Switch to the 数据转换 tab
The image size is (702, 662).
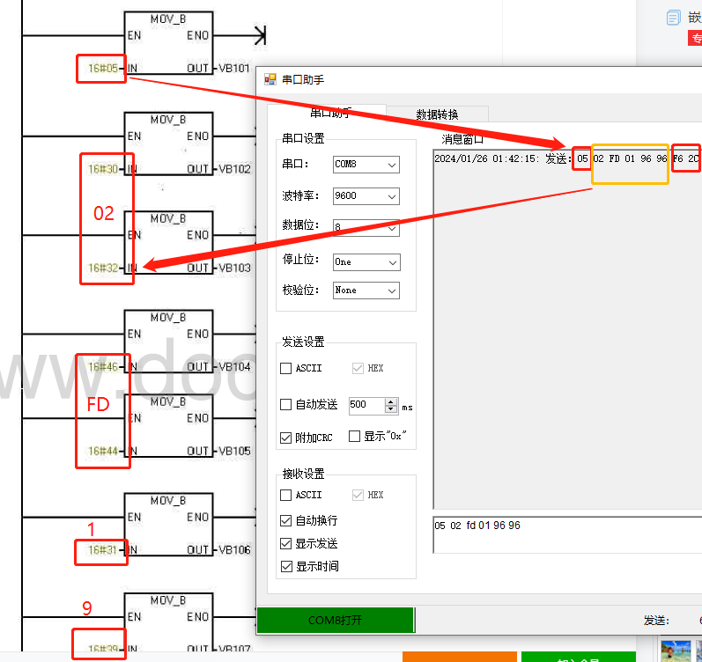[437, 114]
